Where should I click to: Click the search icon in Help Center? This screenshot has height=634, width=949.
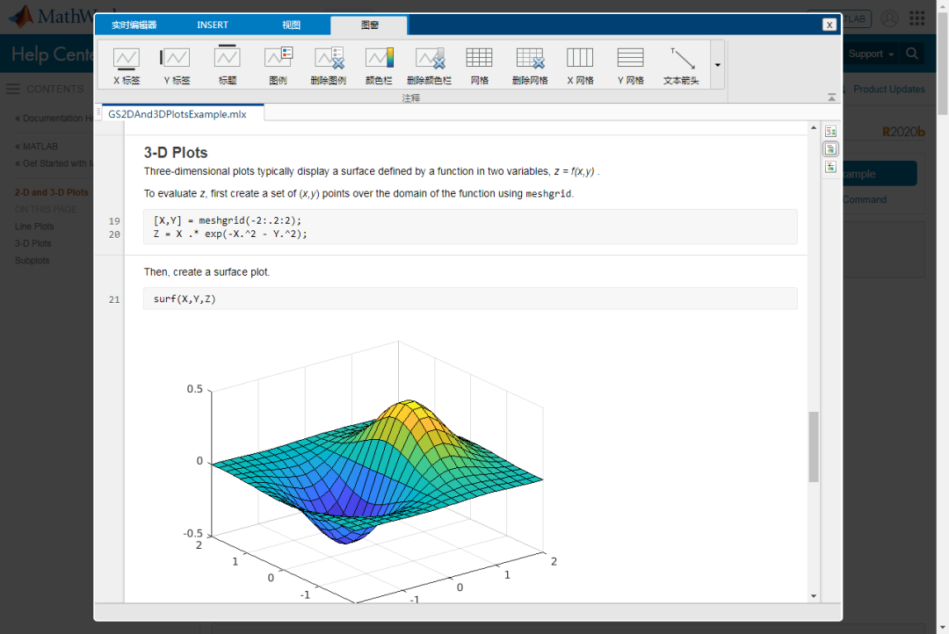click(x=912, y=54)
